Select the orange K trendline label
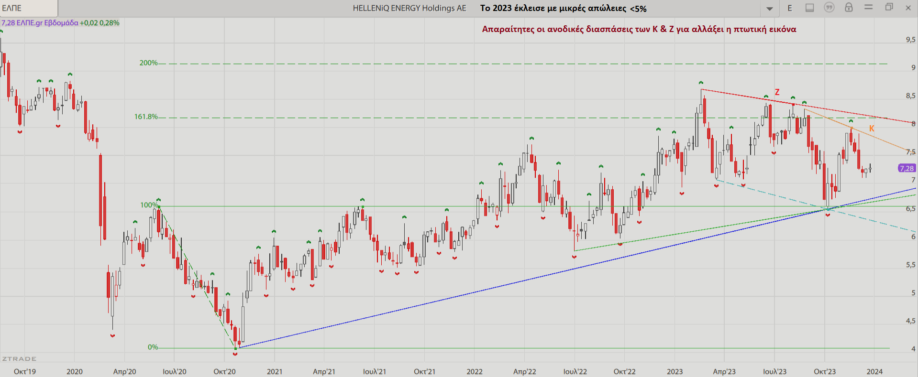 [x=872, y=129]
